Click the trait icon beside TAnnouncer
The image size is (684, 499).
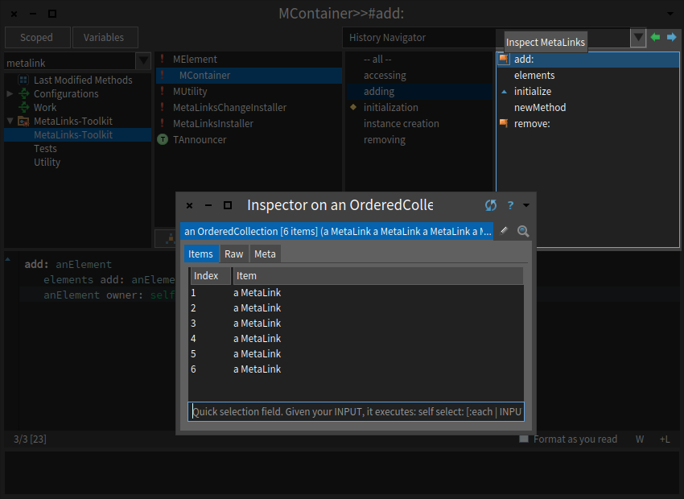pyautogui.click(x=163, y=139)
